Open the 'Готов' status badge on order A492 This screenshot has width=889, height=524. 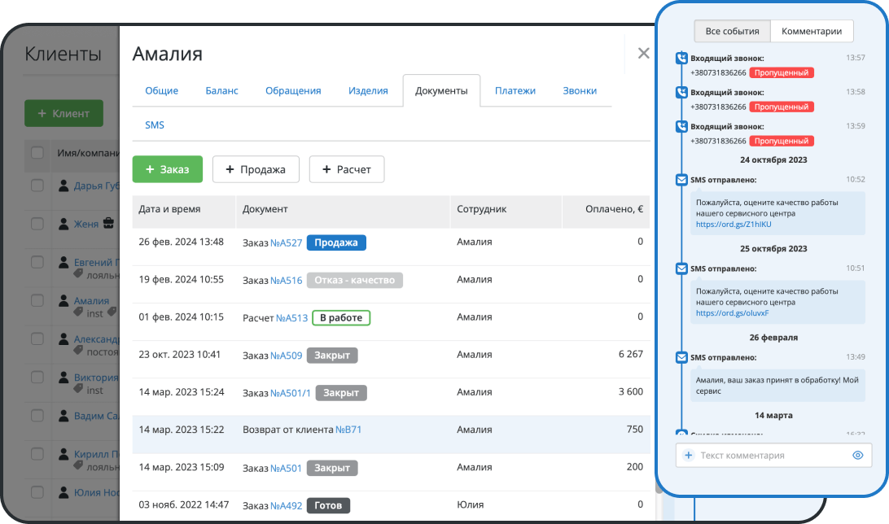click(328, 505)
